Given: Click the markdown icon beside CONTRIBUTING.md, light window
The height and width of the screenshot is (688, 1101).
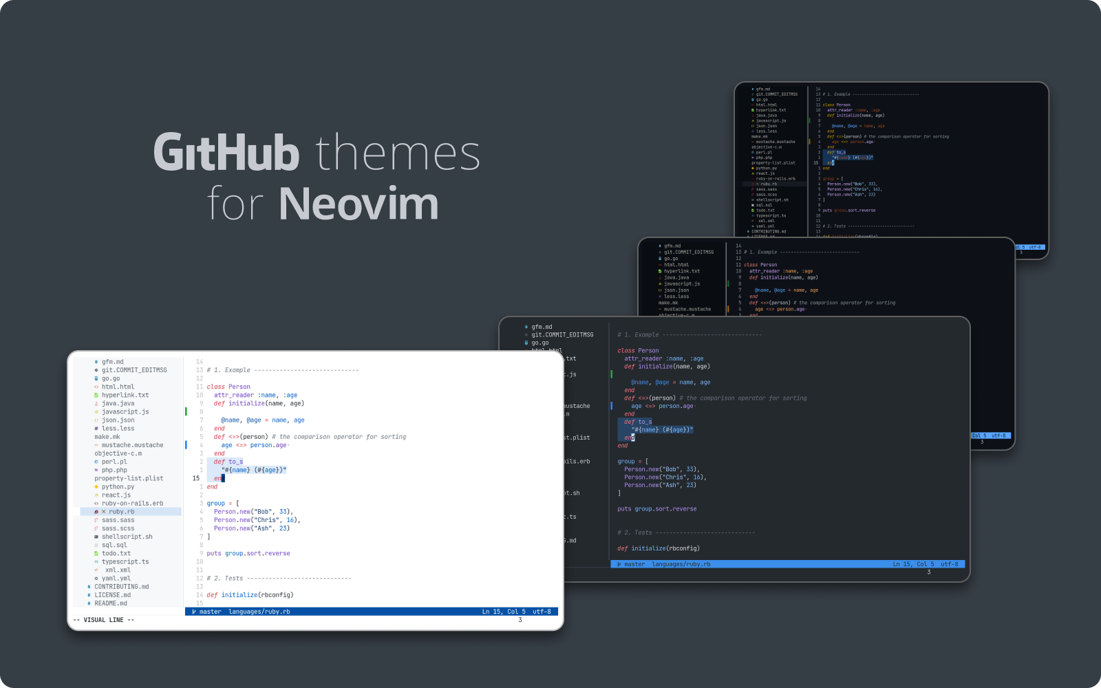Looking at the screenshot, I should tap(89, 587).
